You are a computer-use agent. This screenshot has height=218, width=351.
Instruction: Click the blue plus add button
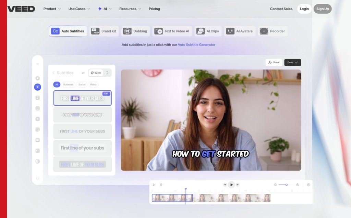(x=38, y=87)
